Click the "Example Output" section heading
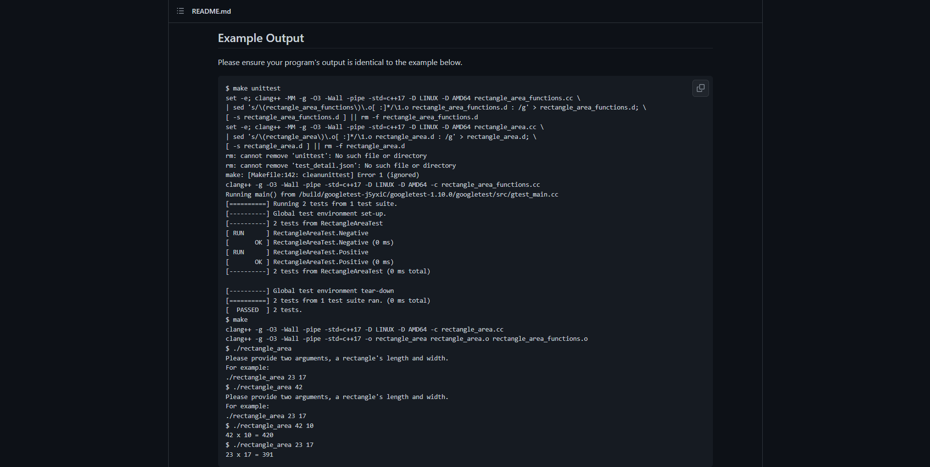This screenshot has width=930, height=467. tap(261, 38)
